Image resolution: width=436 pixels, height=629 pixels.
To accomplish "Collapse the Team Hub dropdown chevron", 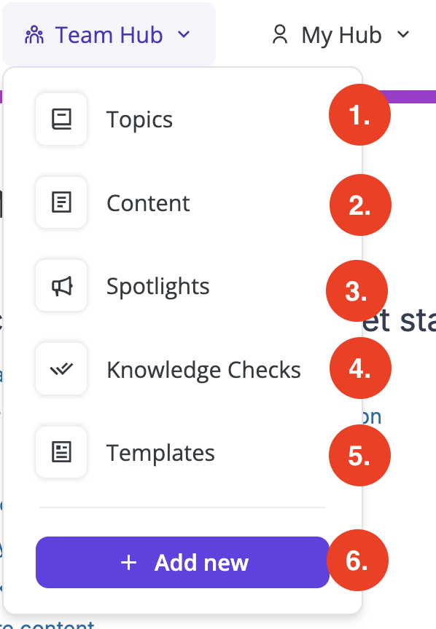I will coord(184,34).
